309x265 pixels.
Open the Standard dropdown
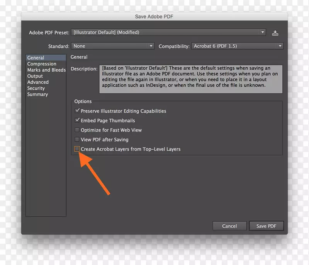pos(112,46)
